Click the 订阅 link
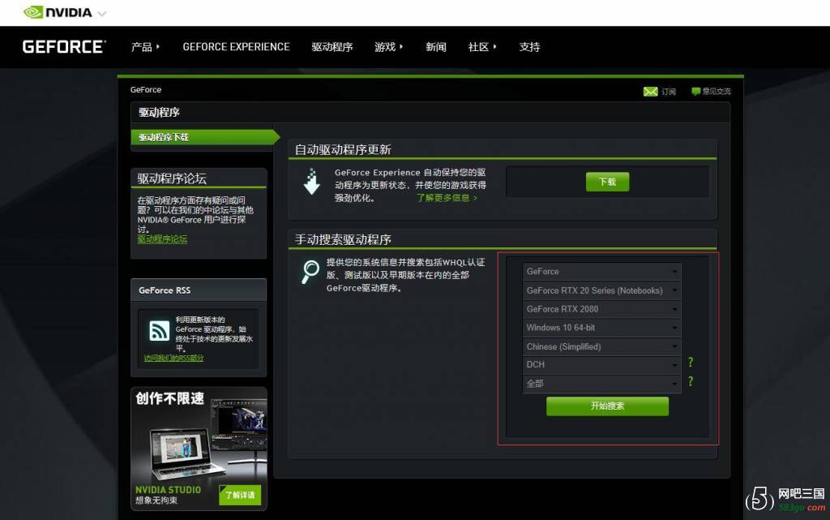Image resolution: width=830 pixels, height=520 pixels. coord(669,92)
